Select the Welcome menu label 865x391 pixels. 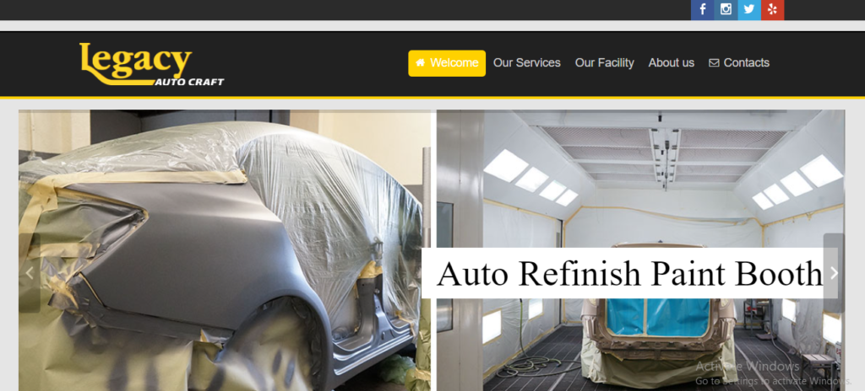pyautogui.click(x=454, y=63)
